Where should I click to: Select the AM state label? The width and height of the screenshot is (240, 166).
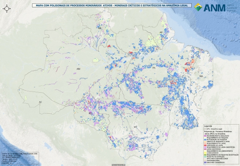(78, 69)
